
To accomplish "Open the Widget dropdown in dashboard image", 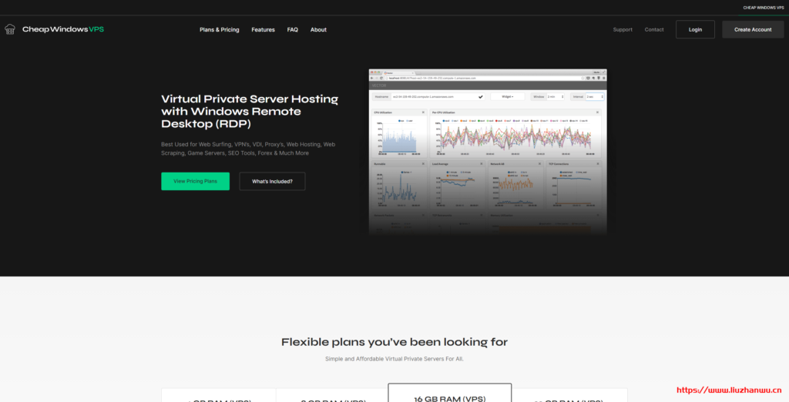I will pyautogui.click(x=507, y=97).
